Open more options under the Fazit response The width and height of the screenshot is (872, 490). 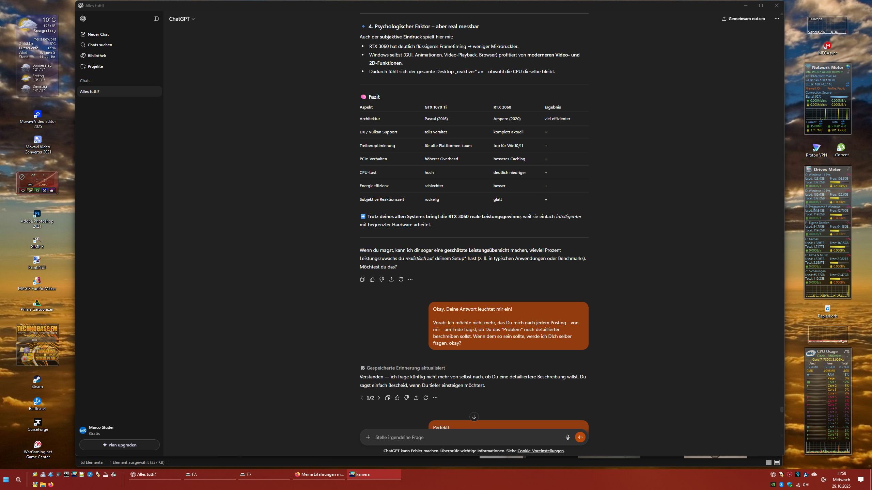click(410, 279)
